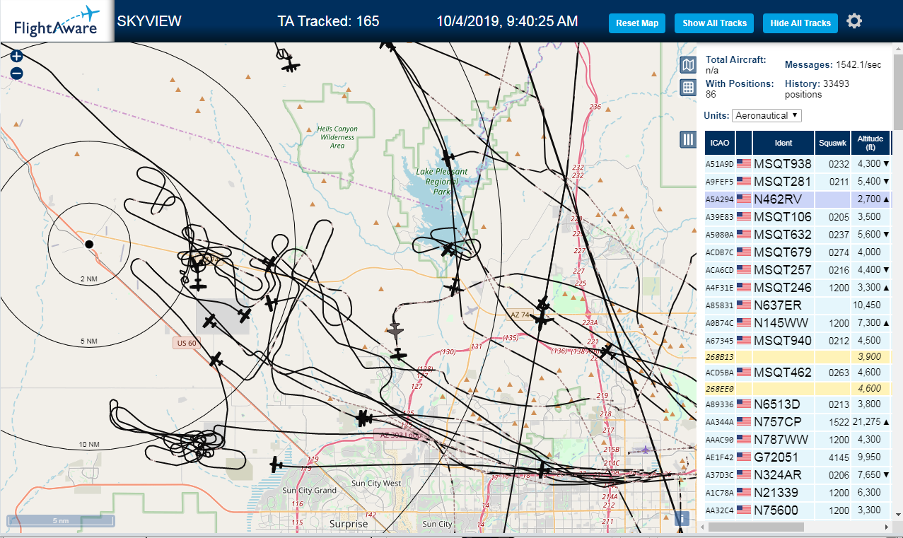Screen dimensions: 903x538
Task: Click the AZ 74 road label
Action: [x=520, y=314]
